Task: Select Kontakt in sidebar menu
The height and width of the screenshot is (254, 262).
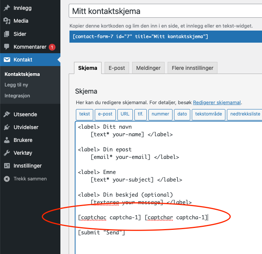Action: click(x=30, y=60)
